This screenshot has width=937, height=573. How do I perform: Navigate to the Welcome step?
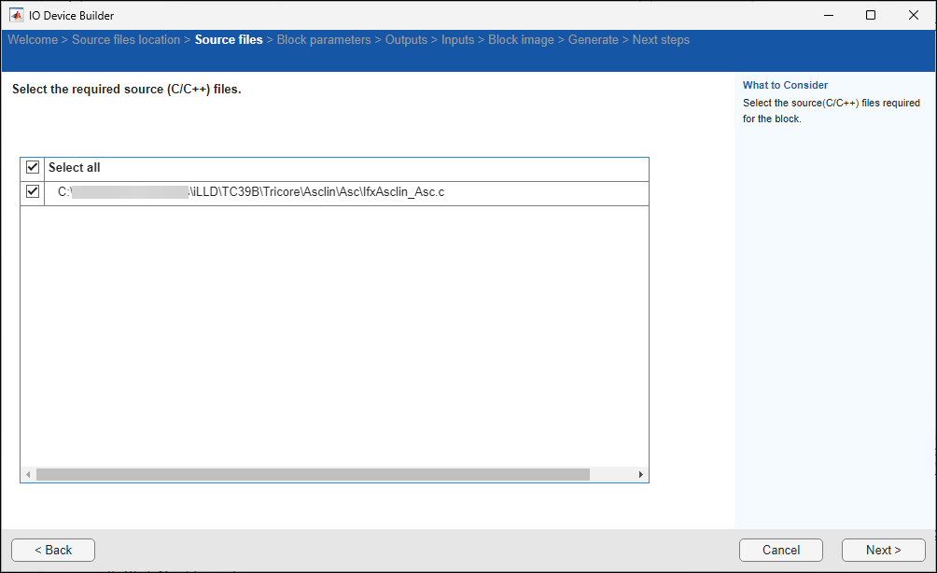tap(33, 39)
